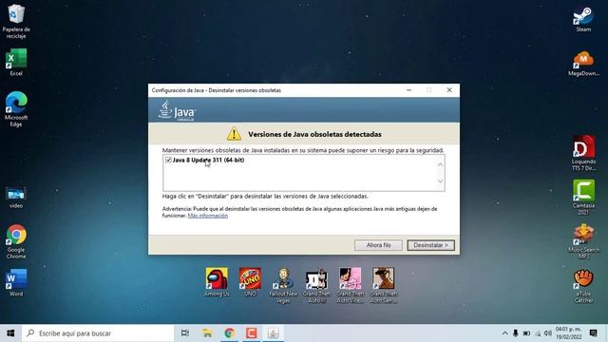This screenshot has width=608, height=342.
Task: Switch to Camtasia on the taskbar
Action: 251,333
